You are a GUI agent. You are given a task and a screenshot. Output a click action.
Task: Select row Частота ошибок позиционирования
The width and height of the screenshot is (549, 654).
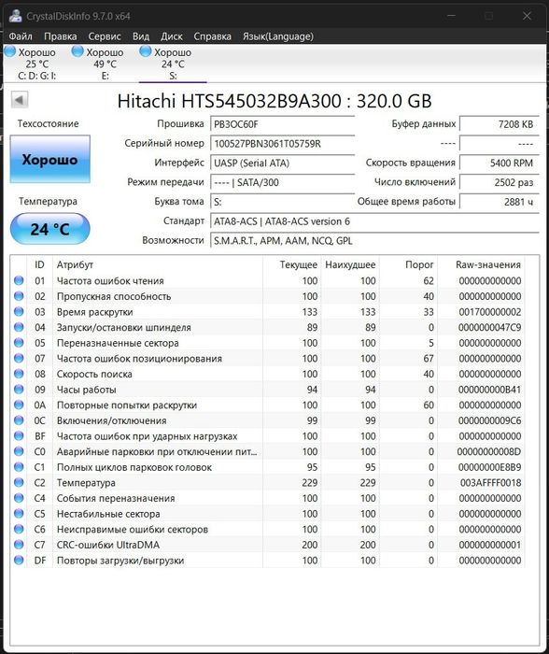[268, 358]
